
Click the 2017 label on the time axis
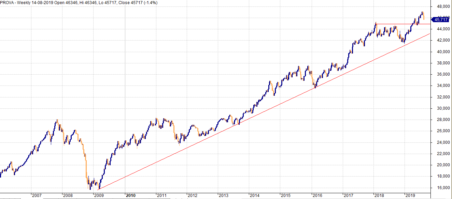(349, 196)
